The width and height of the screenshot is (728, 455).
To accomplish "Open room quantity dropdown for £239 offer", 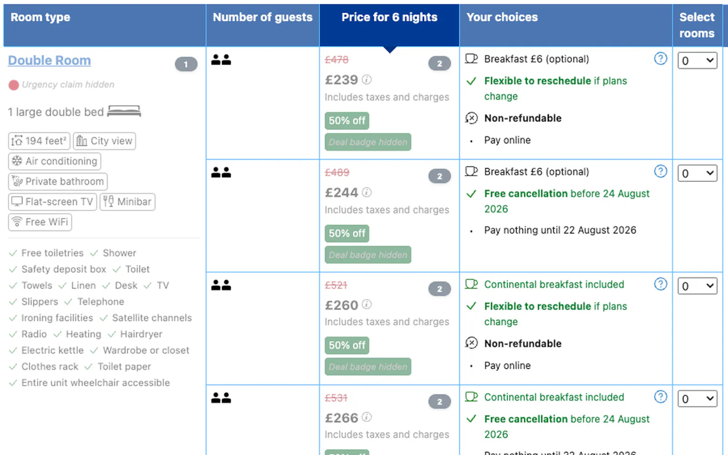I will (x=697, y=61).
